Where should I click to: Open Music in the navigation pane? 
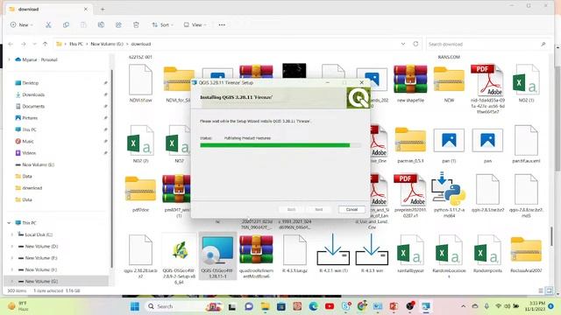click(27, 142)
